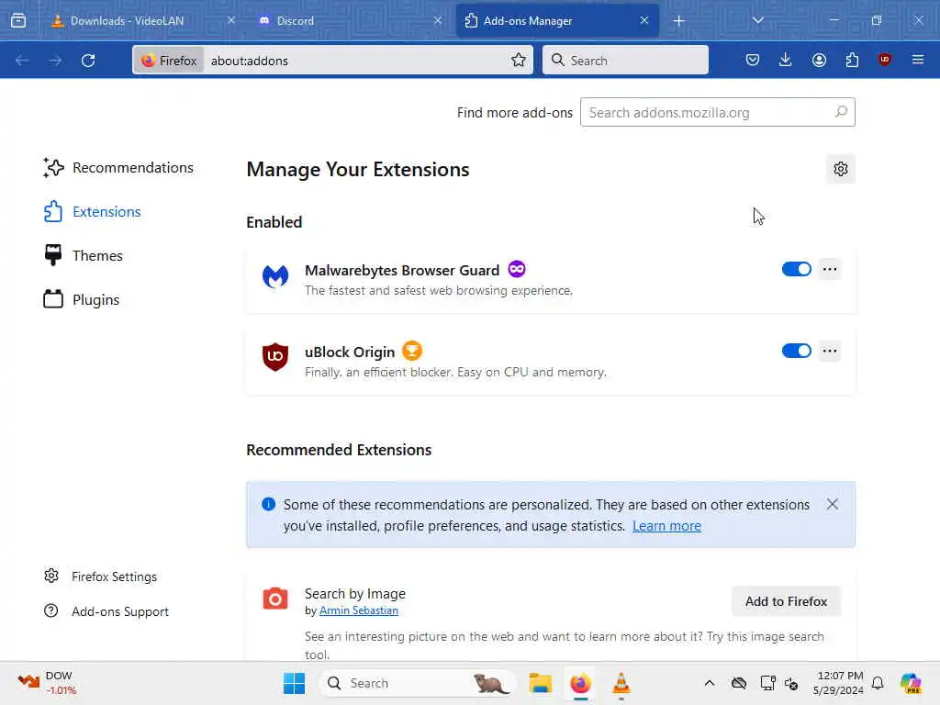Click the reload page button
Screen dimensions: 940x705
tap(88, 61)
